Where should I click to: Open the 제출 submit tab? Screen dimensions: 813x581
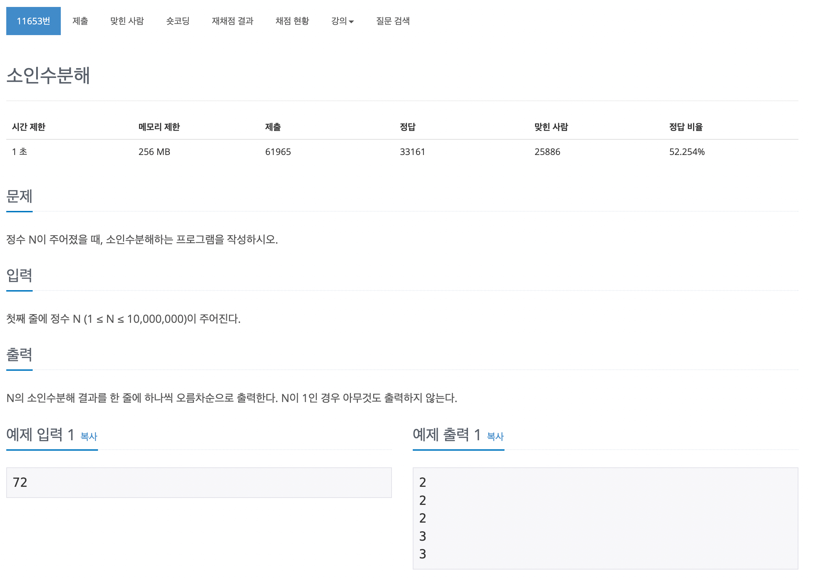pos(80,21)
